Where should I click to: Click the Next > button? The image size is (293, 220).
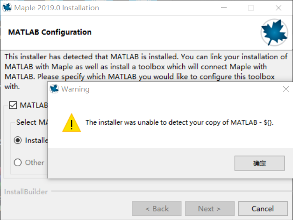[x=209, y=209]
